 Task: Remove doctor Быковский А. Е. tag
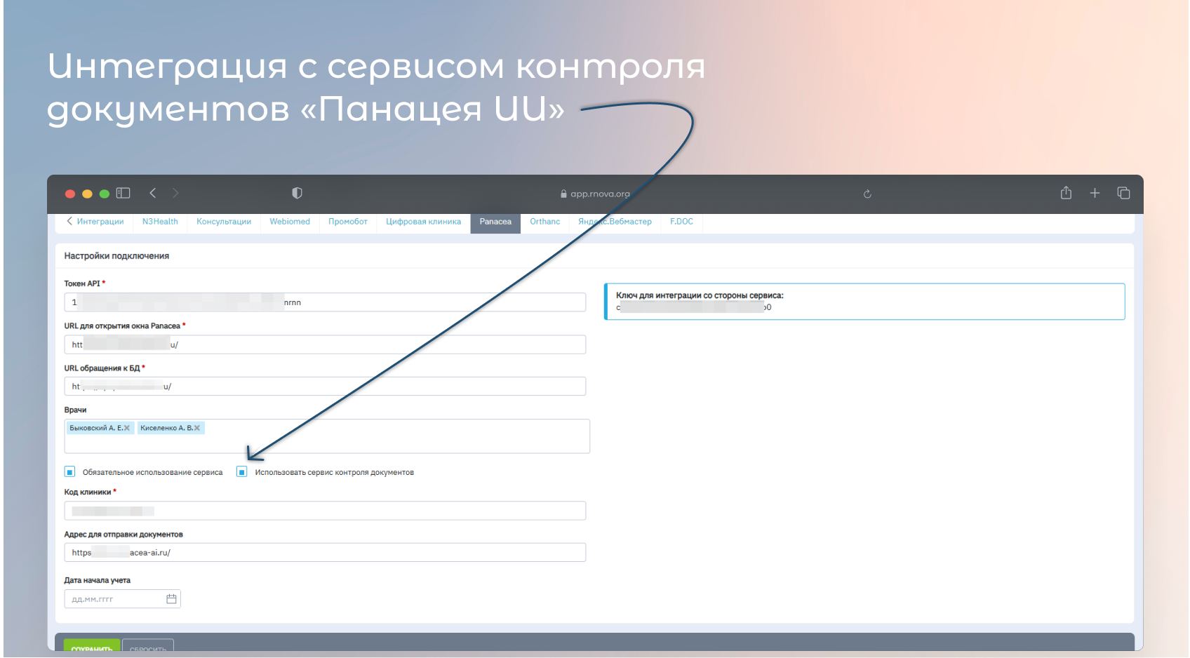[x=127, y=428]
